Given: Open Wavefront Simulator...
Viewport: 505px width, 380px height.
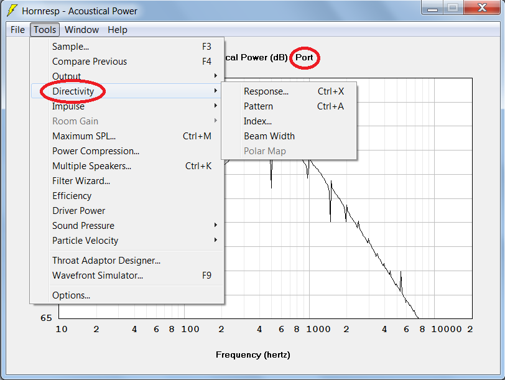Looking at the screenshot, I should [x=127, y=276].
